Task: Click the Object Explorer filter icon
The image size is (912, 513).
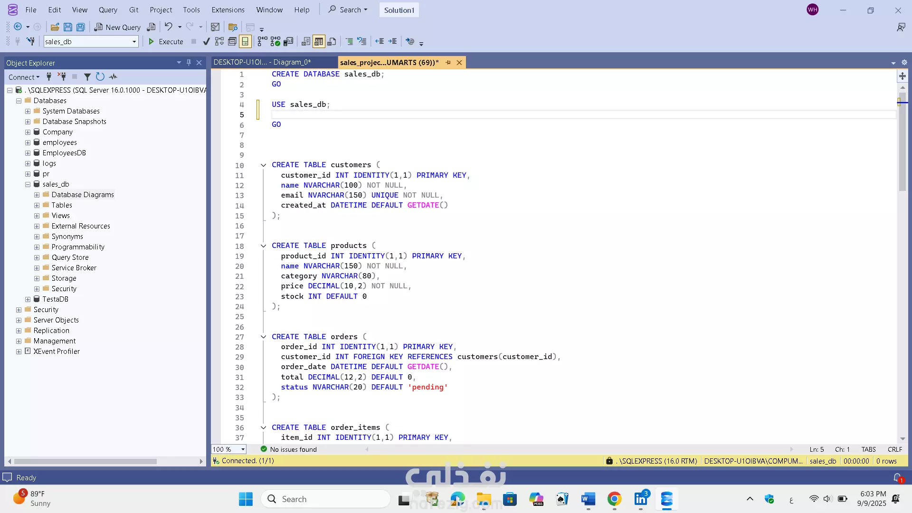Action: (x=87, y=77)
